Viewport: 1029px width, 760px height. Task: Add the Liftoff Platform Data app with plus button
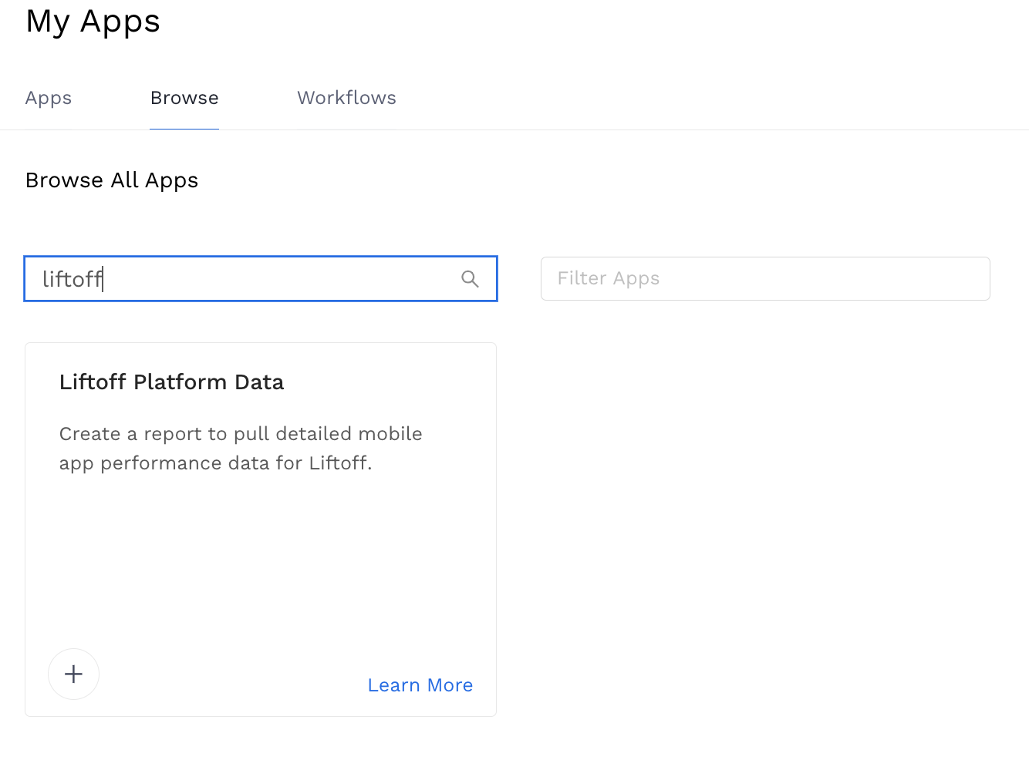click(73, 674)
